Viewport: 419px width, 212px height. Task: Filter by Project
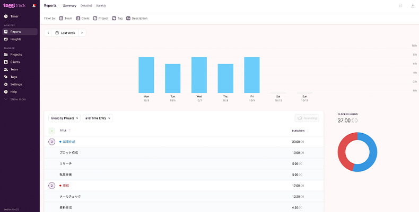[x=101, y=19]
